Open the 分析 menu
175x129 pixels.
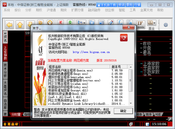click(x=28, y=10)
